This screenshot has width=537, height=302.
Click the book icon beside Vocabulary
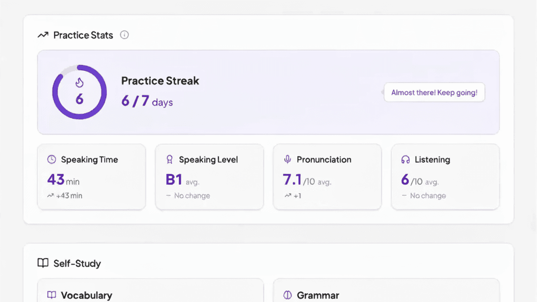[51, 295]
